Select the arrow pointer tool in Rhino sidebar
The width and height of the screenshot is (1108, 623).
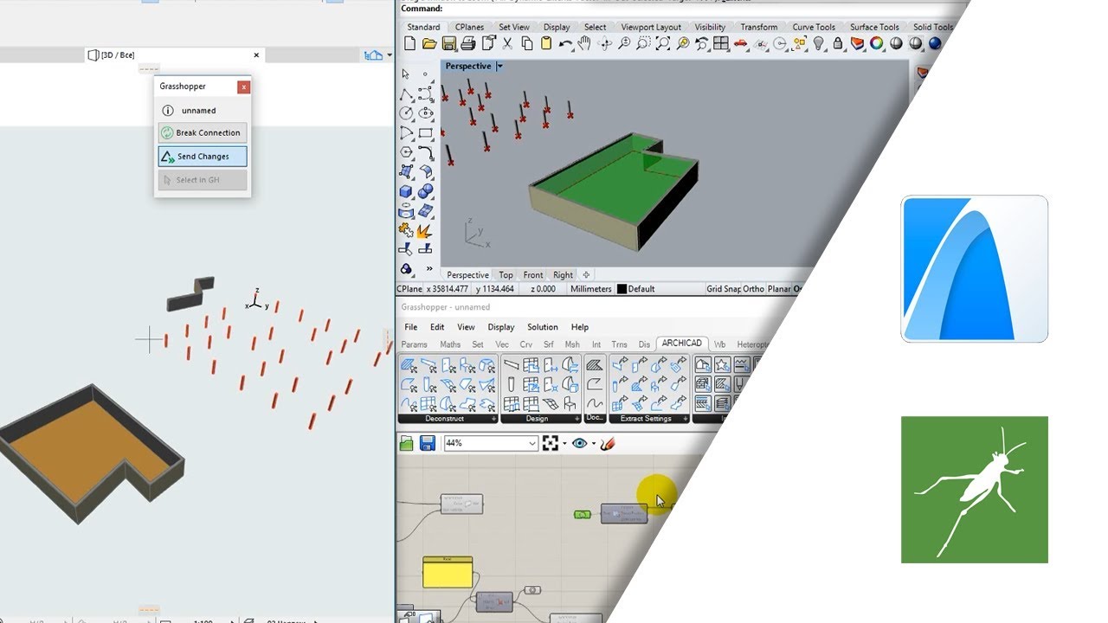pos(406,74)
